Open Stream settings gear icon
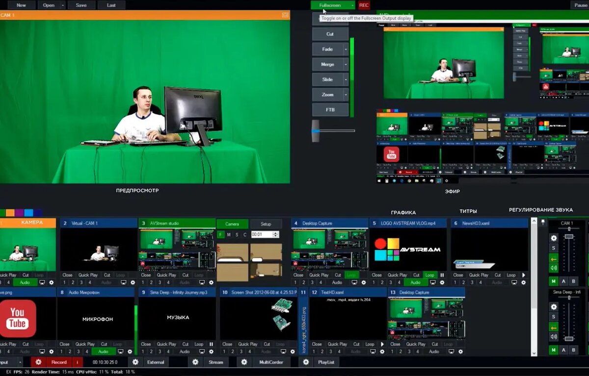 tap(195, 362)
